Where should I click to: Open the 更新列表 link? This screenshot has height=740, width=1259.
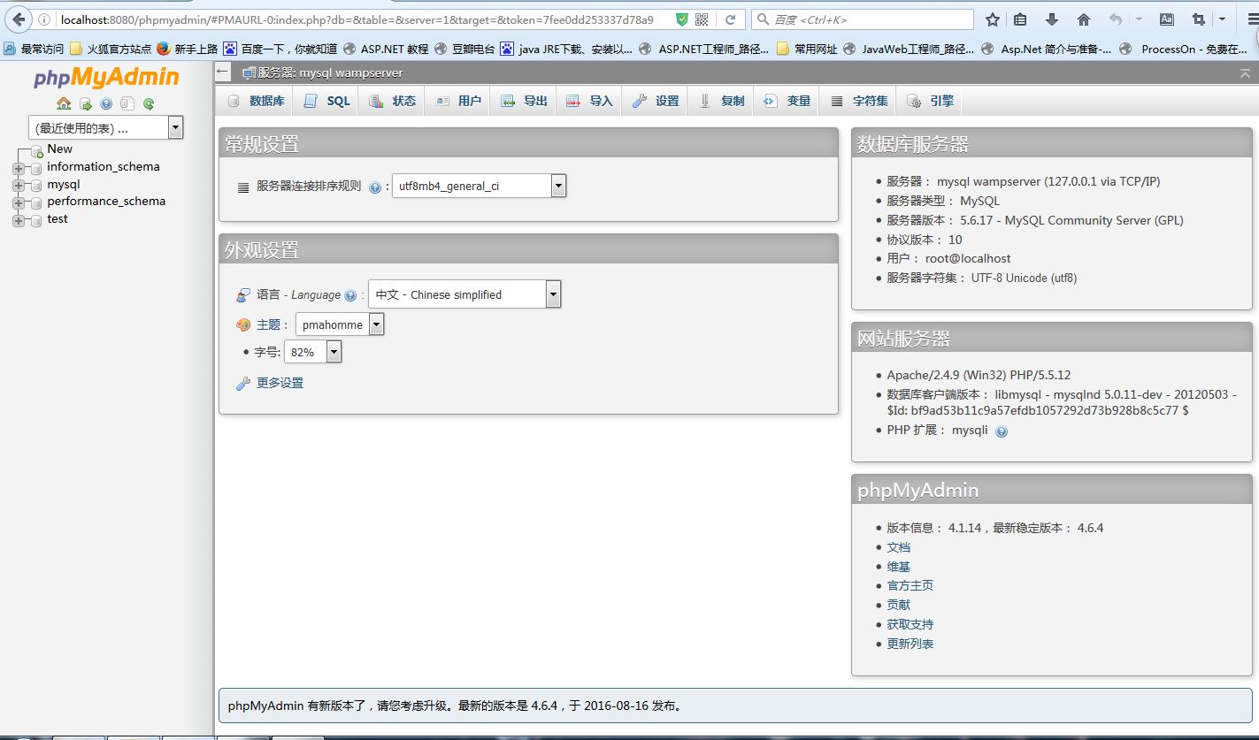pos(910,644)
